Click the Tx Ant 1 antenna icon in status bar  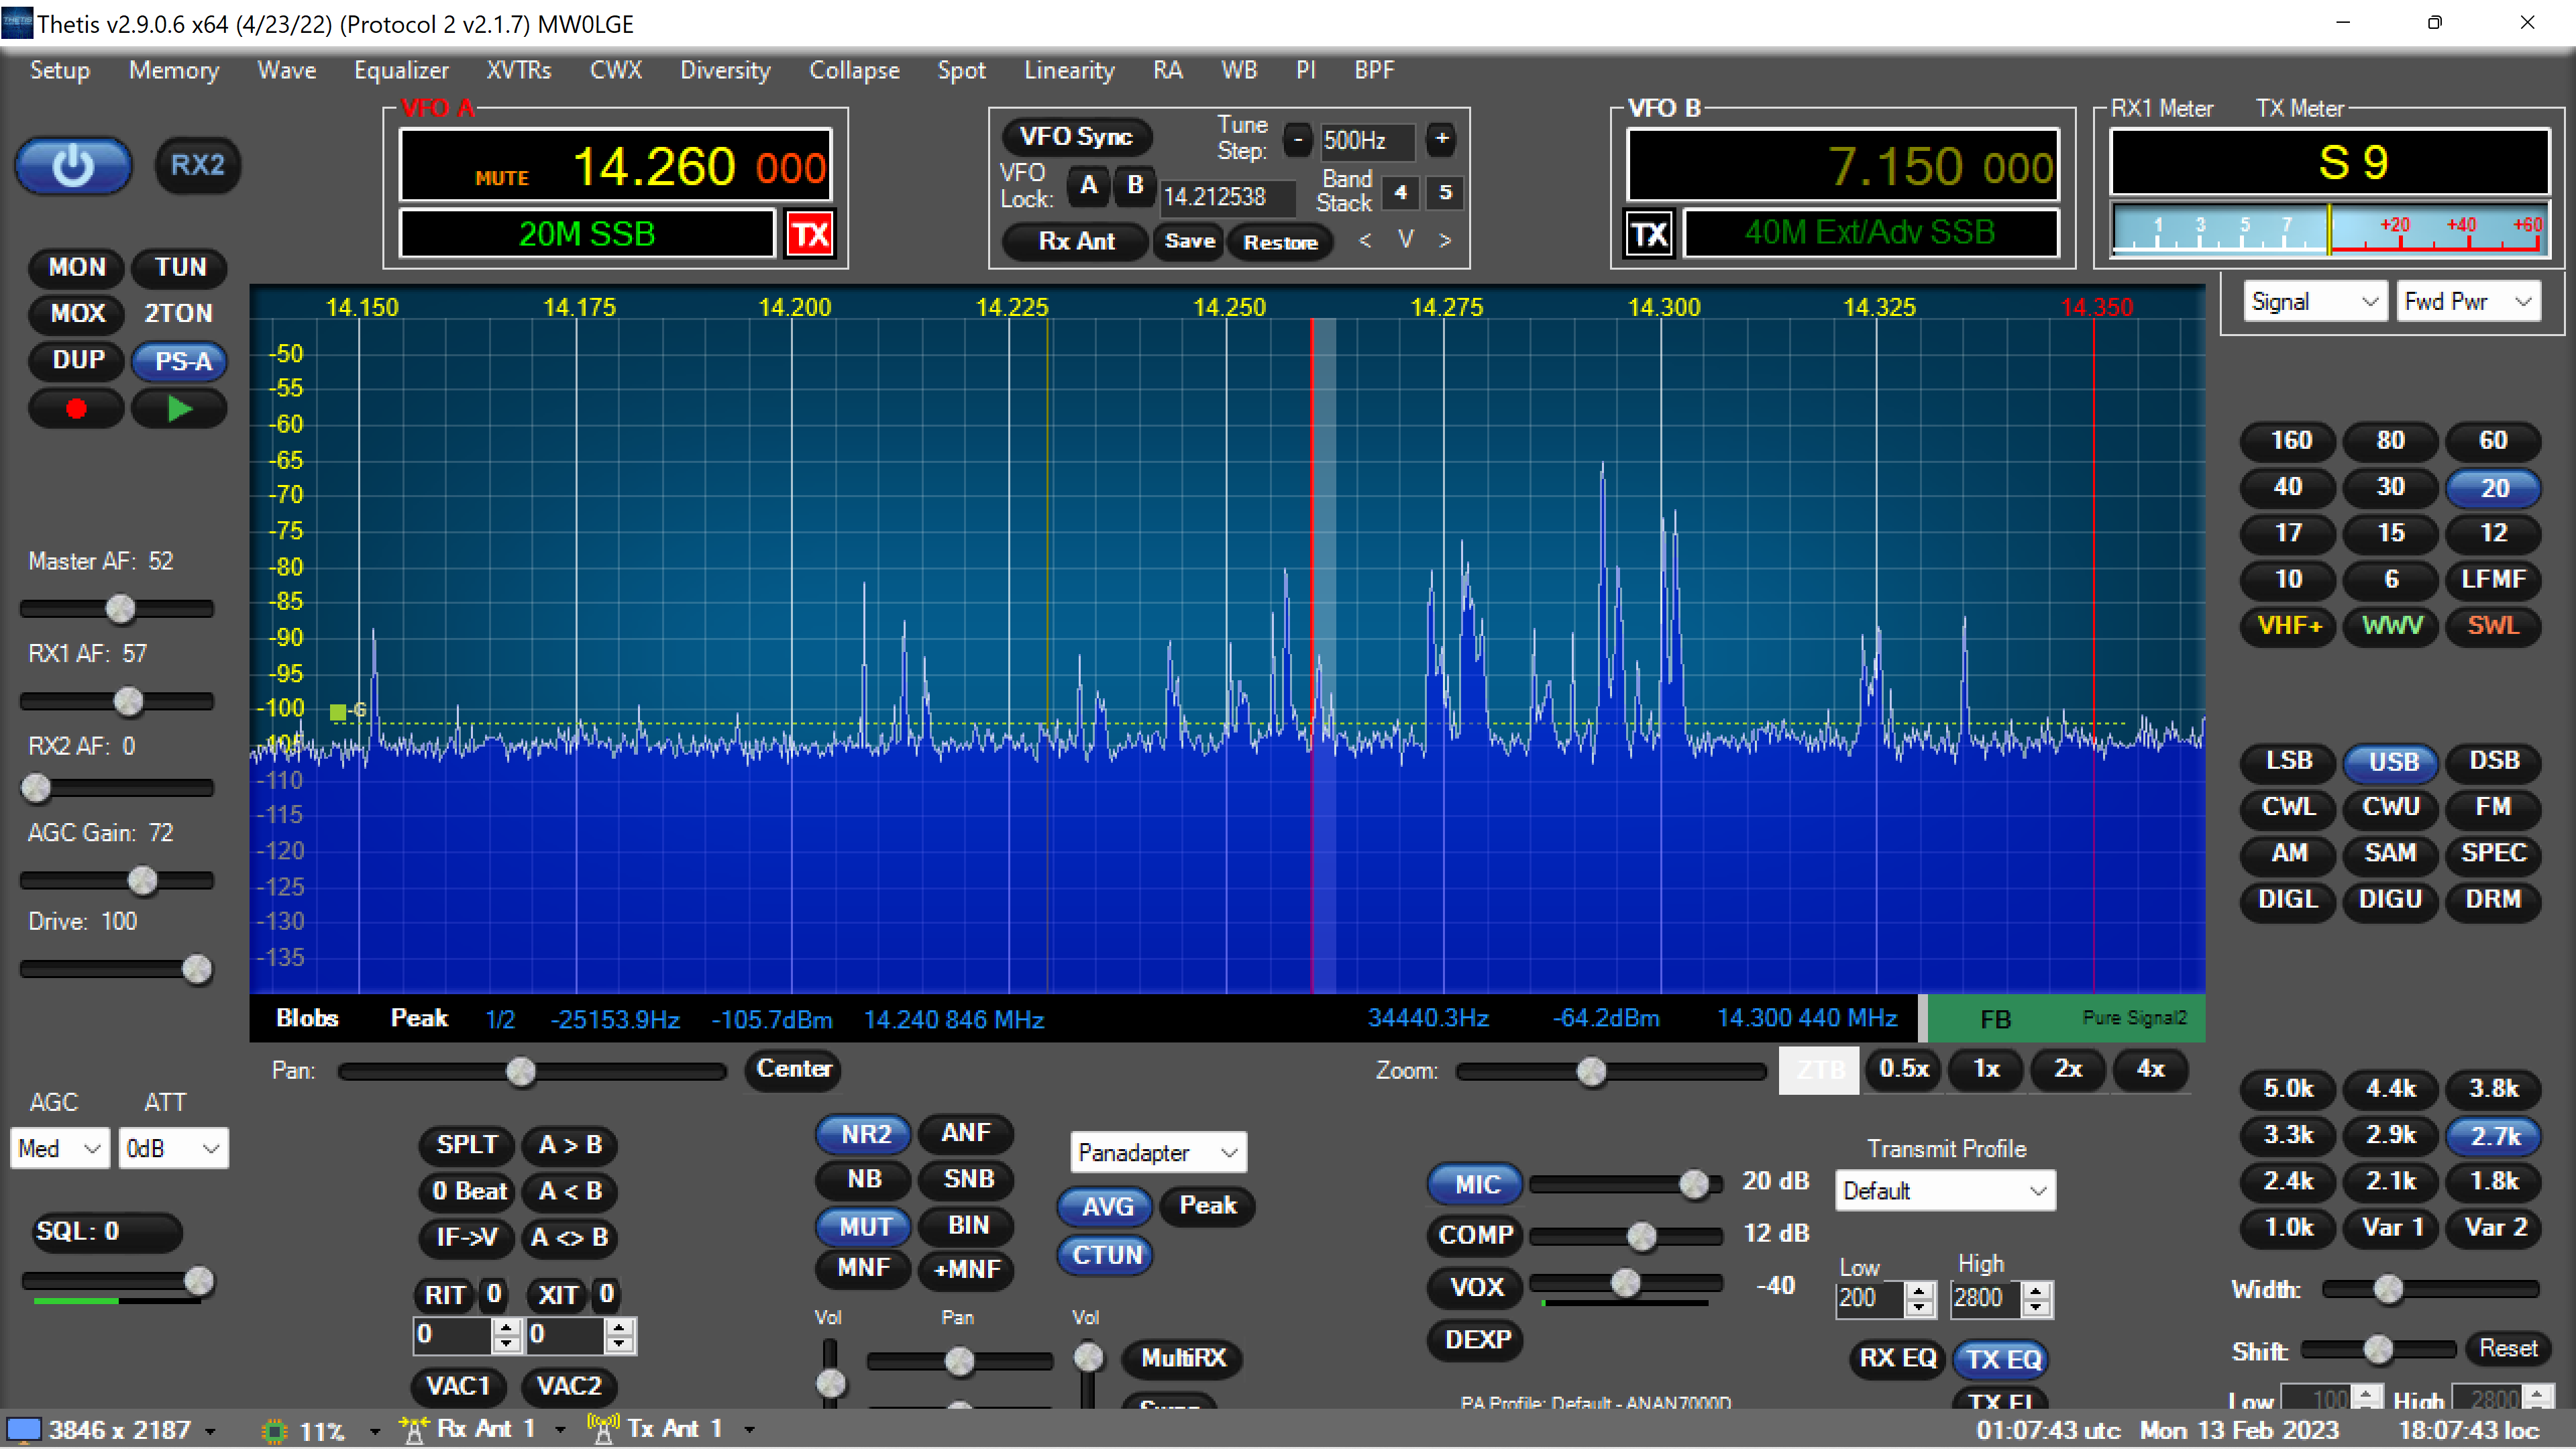pos(602,1429)
